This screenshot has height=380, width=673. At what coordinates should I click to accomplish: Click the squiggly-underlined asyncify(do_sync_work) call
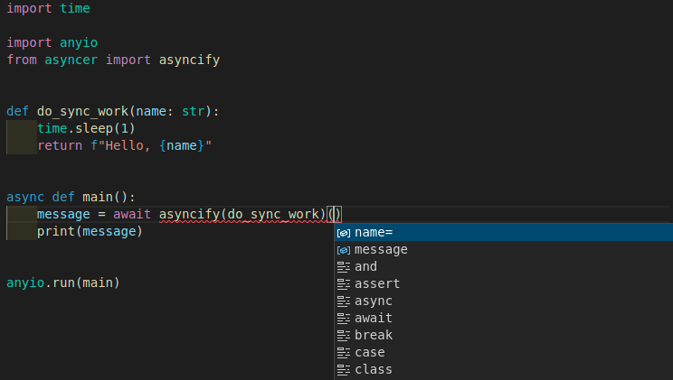point(242,215)
